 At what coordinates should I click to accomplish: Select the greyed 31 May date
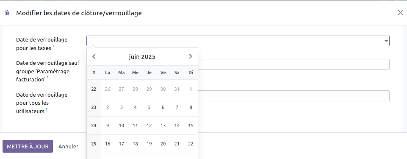point(177,89)
